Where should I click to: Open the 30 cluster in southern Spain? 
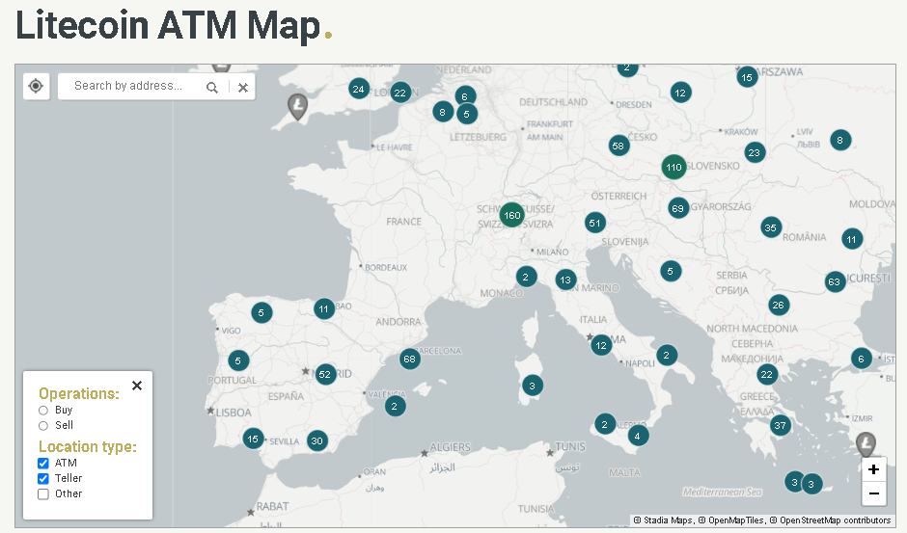tap(317, 440)
